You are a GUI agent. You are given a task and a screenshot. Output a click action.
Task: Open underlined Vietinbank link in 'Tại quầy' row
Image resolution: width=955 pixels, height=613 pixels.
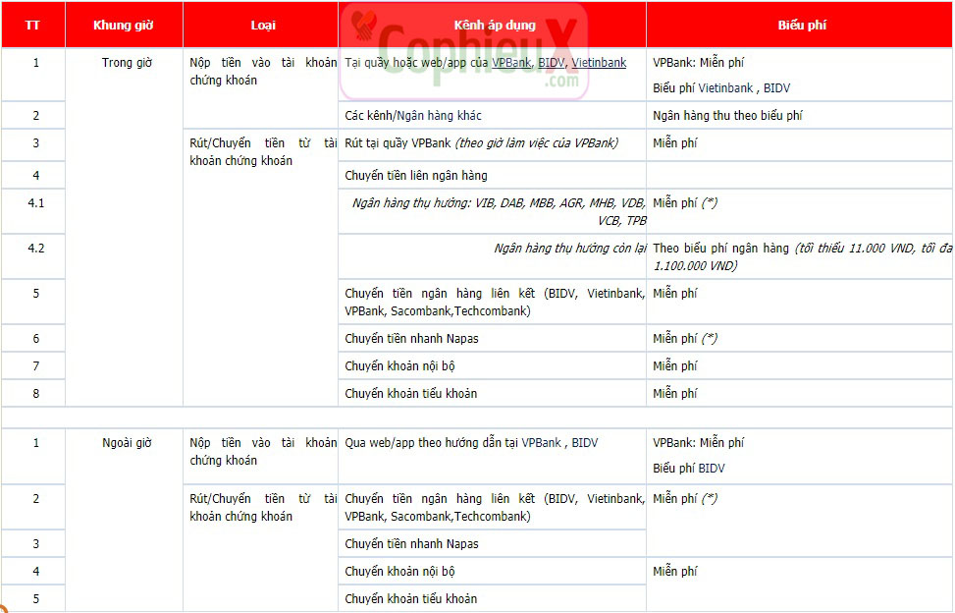pos(599,63)
